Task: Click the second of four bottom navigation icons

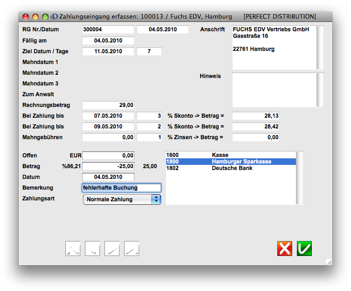Action: (92, 248)
